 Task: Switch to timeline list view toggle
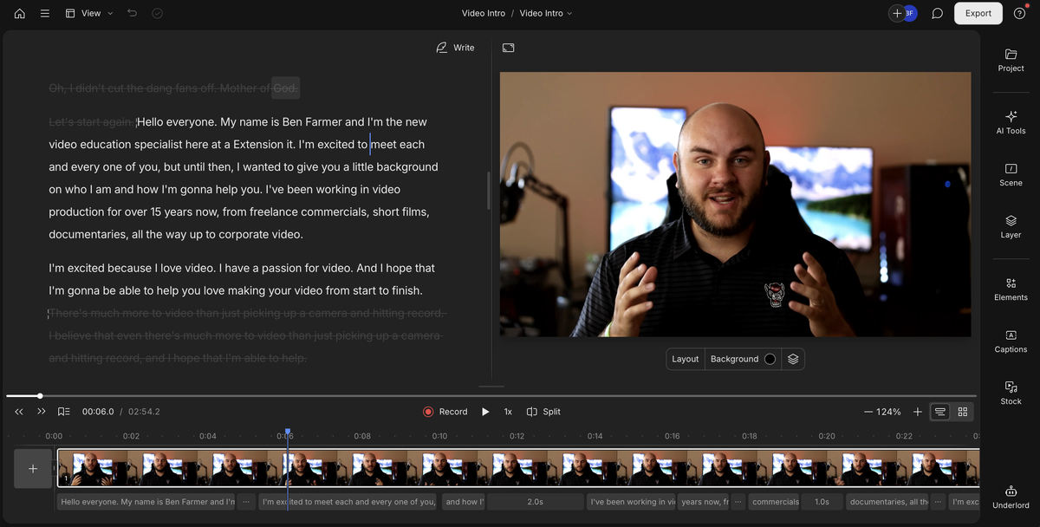[x=939, y=412]
